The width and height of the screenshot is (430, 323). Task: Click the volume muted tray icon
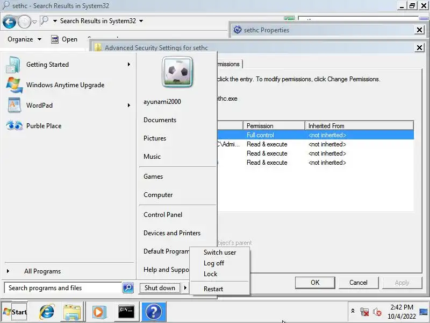[377, 312]
